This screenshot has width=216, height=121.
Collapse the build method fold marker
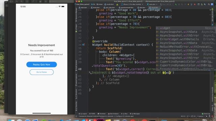pyautogui.click(x=88, y=45)
